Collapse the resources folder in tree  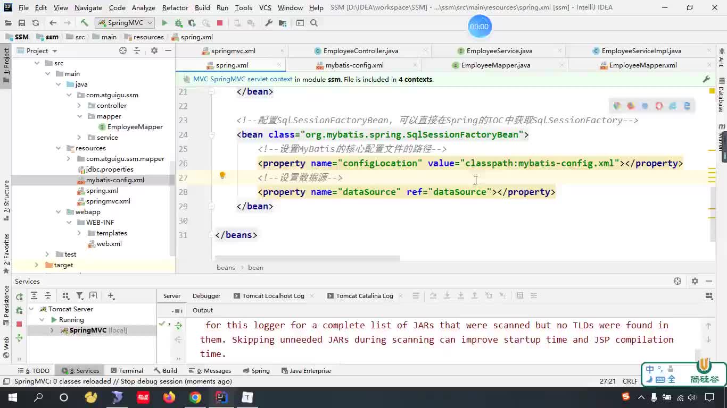point(59,148)
